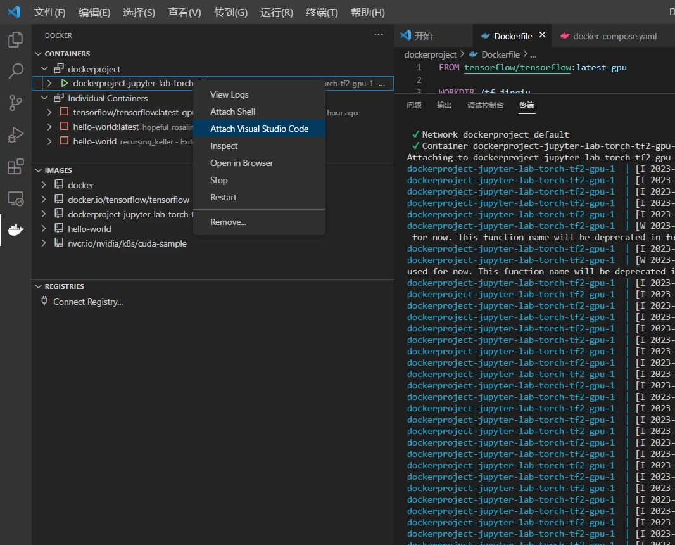Select Attach Shell in context menu
The width and height of the screenshot is (675, 545).
click(x=259, y=112)
